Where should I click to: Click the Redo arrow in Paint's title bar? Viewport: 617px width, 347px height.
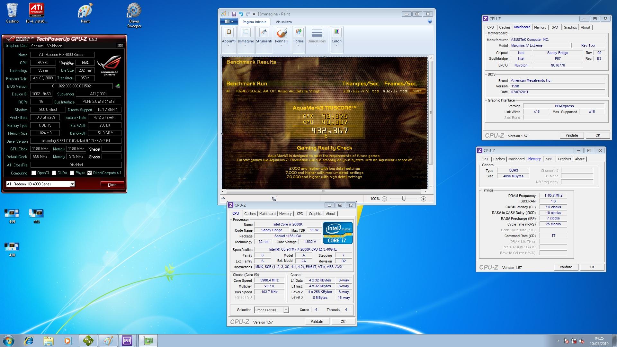coord(248,14)
